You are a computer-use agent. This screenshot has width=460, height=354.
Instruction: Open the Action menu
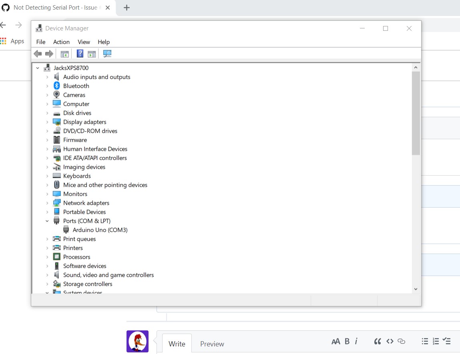coord(61,42)
